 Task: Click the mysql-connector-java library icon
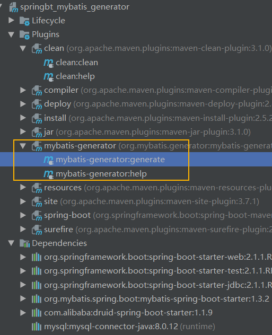[37, 327]
